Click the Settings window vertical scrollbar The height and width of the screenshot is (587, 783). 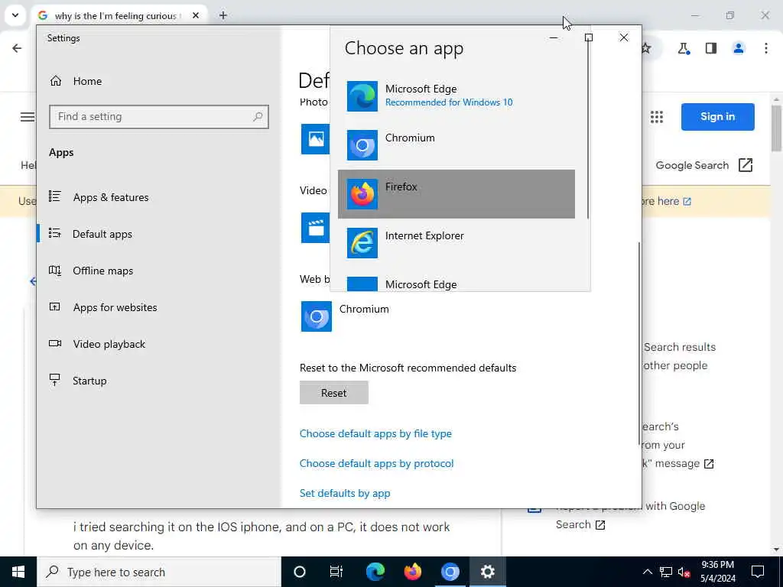pos(638,343)
